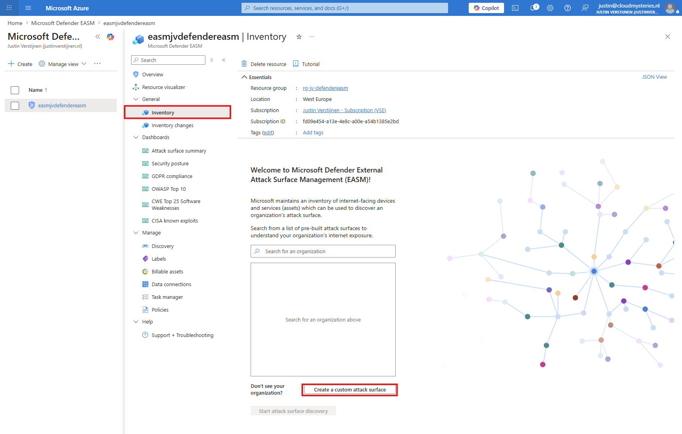This screenshot has width=682, height=434.
Task: Collapse the Dashboards section
Action: tap(136, 137)
